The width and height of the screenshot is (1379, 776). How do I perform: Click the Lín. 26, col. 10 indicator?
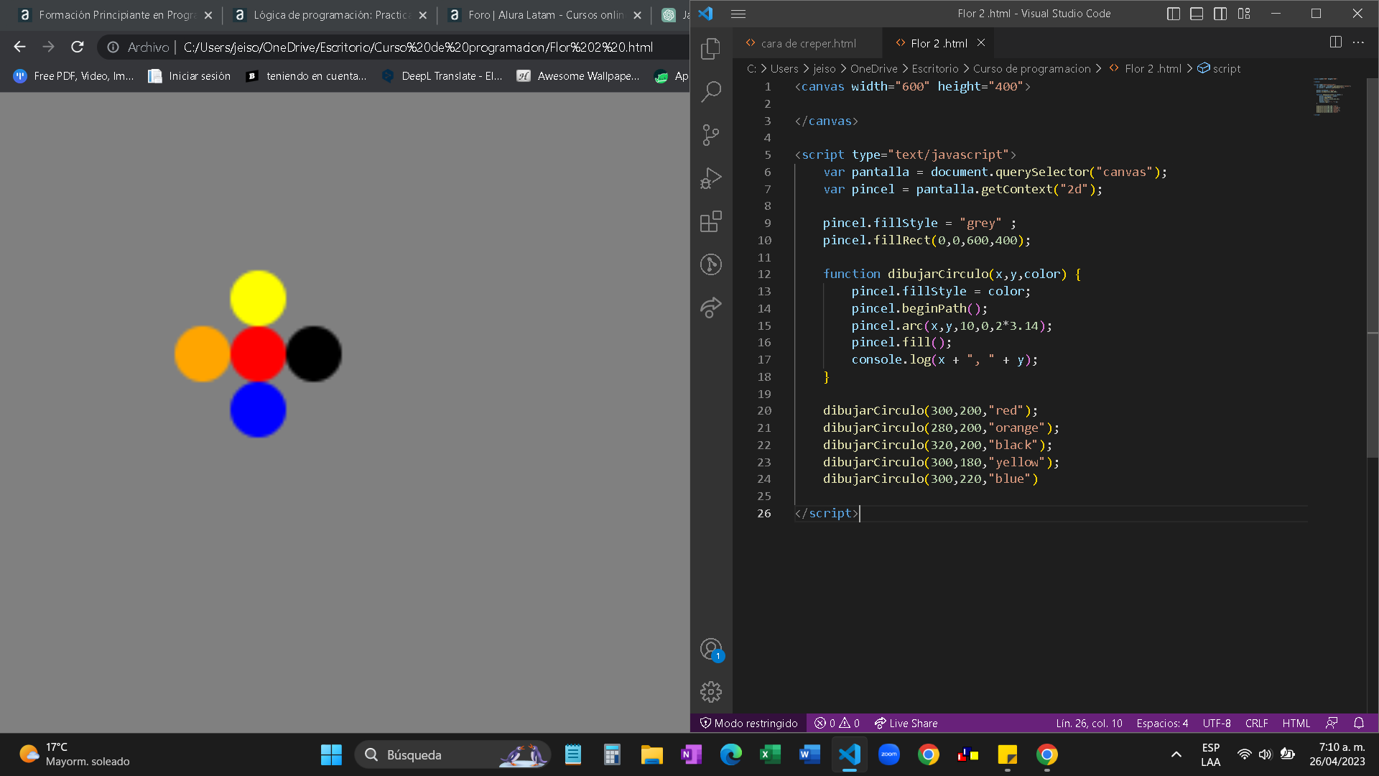(x=1089, y=724)
